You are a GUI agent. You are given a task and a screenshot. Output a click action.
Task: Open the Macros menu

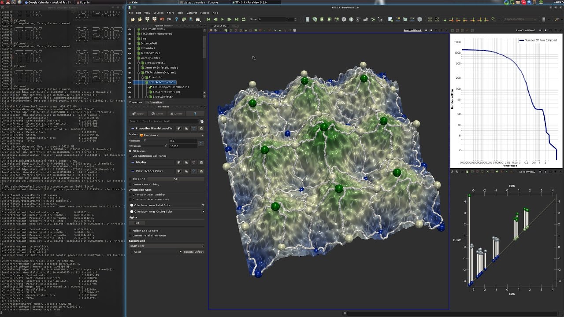click(205, 13)
